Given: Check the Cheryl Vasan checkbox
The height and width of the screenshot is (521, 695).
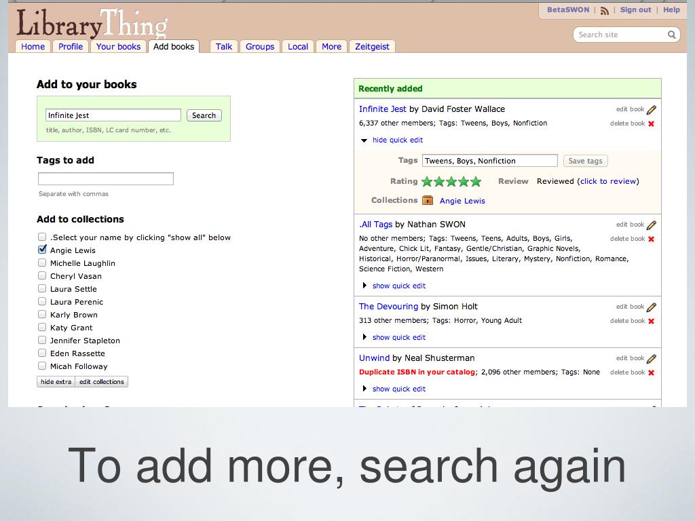Looking at the screenshot, I should (42, 275).
